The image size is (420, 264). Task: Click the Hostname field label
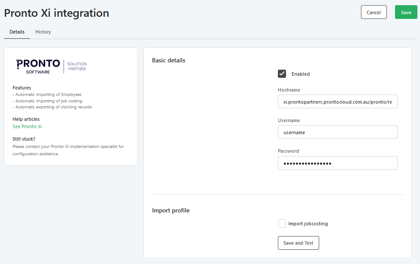[x=289, y=90]
